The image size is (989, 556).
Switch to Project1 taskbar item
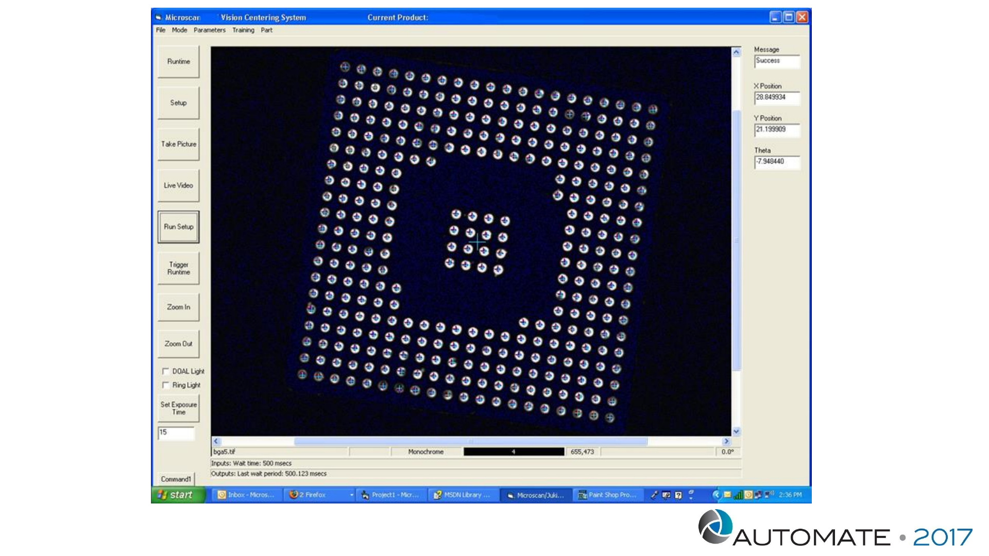390,495
